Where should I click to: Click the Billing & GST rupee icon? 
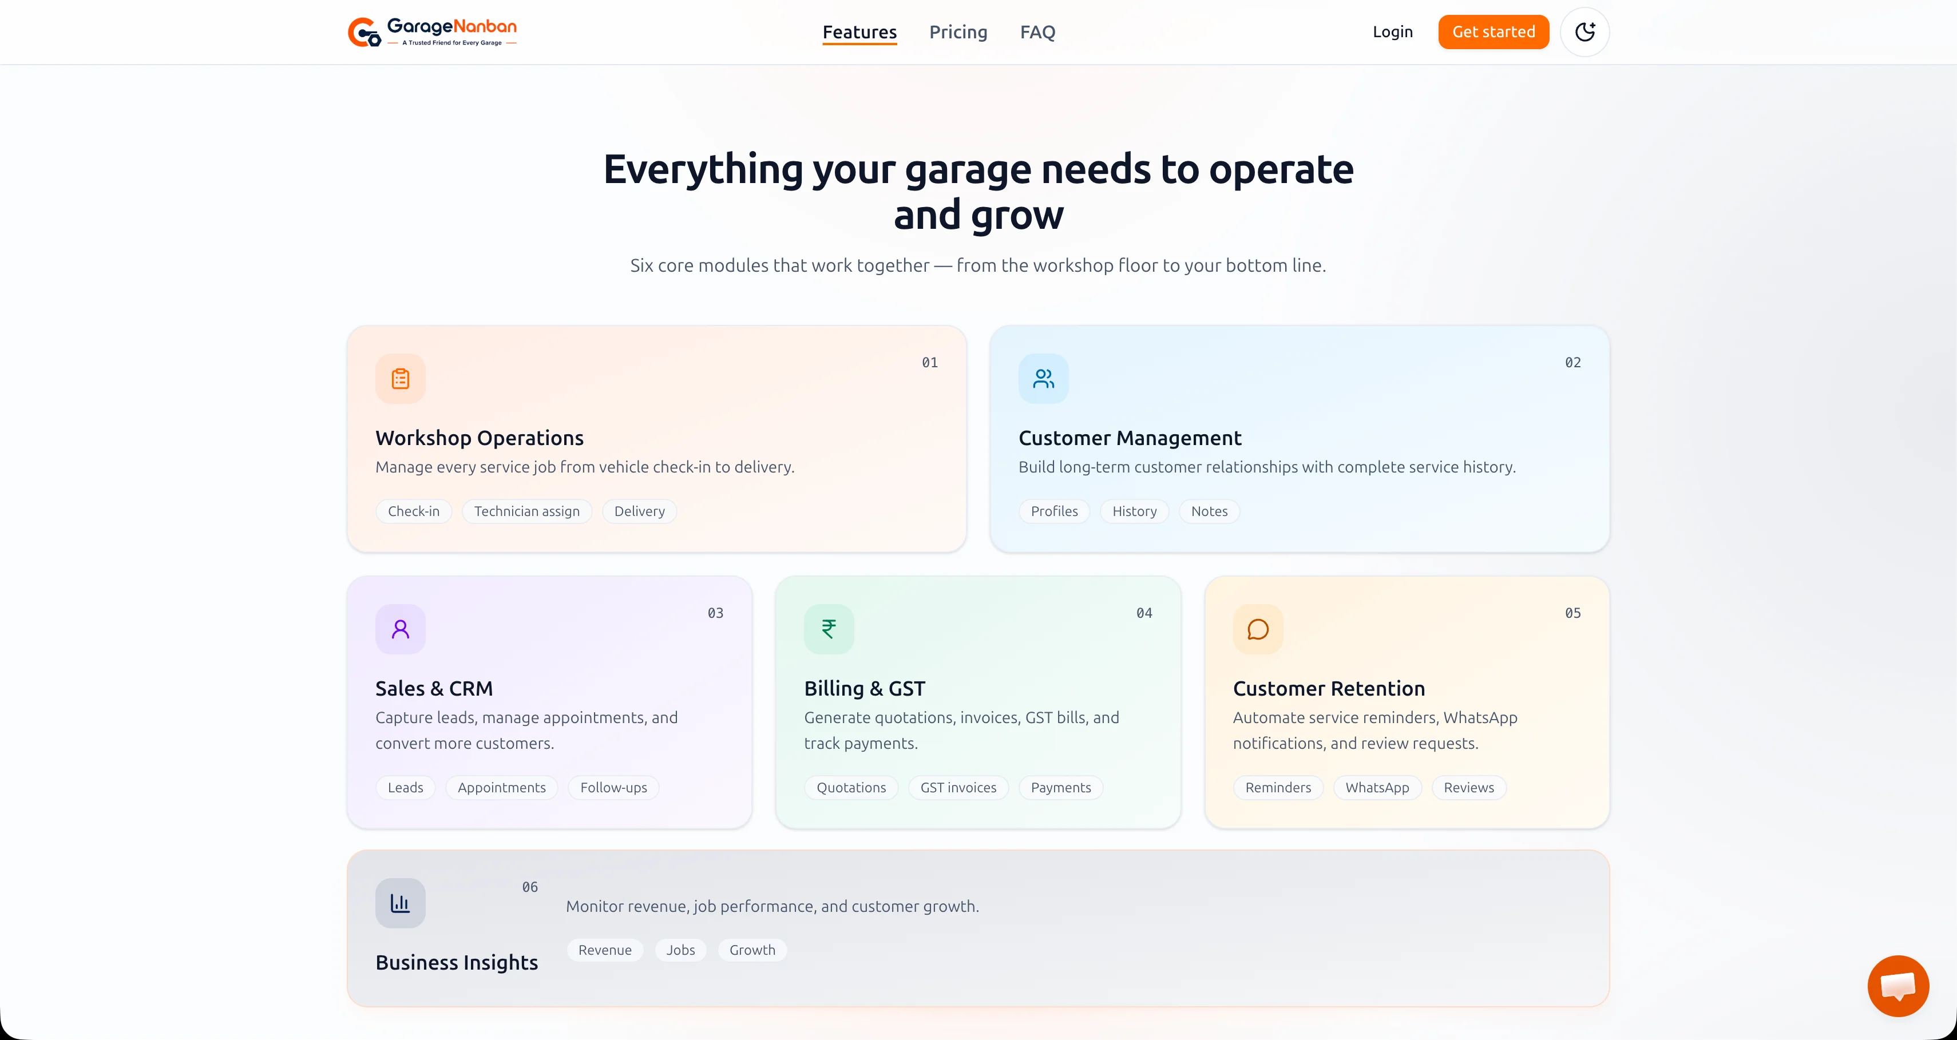[x=829, y=629]
